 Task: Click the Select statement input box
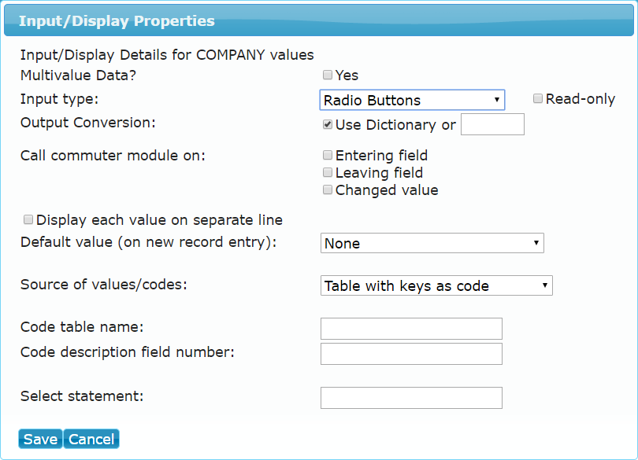[411, 397]
